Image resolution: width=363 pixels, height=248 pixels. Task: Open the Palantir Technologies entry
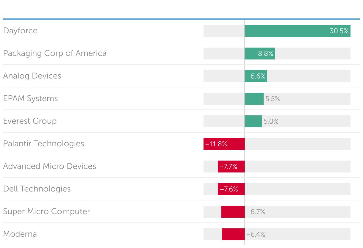click(43, 144)
